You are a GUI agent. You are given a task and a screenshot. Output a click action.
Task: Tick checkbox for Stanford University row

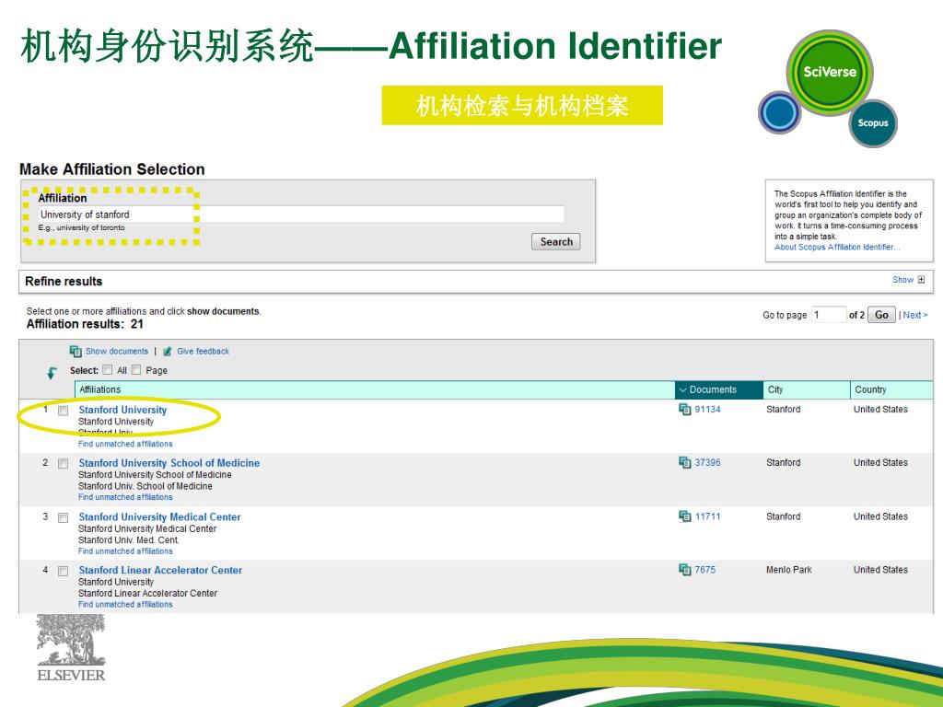(x=63, y=411)
